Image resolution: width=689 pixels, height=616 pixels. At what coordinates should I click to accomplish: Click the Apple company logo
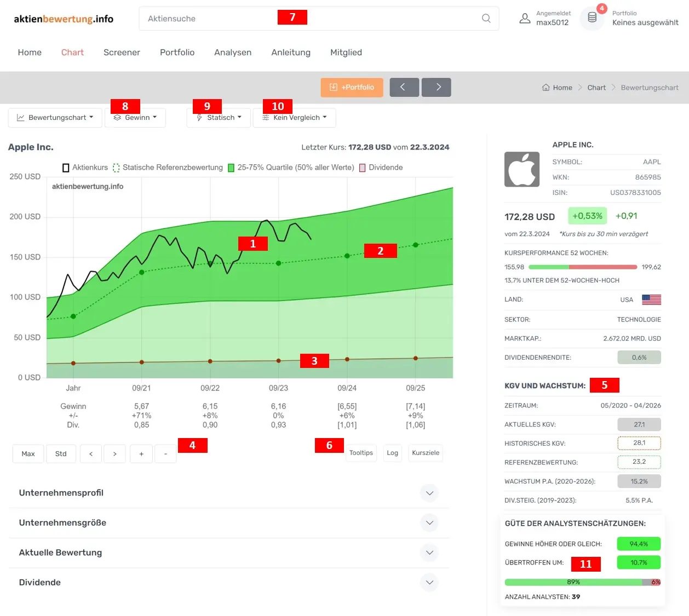[x=522, y=169]
